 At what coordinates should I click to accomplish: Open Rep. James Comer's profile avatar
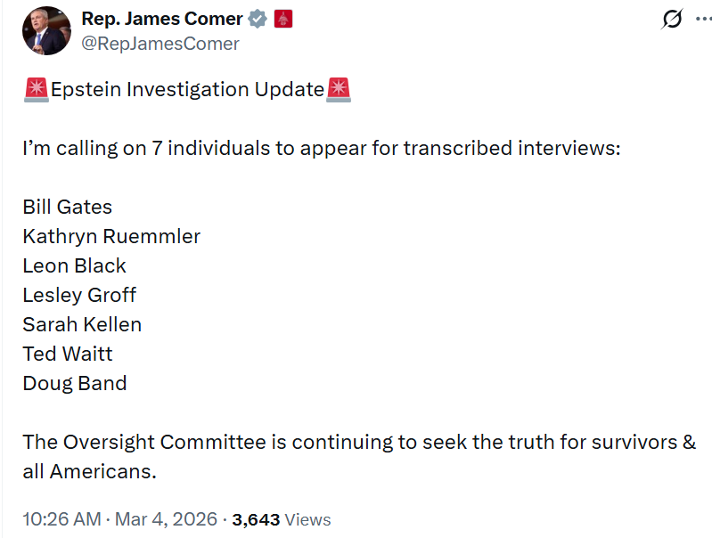pos(46,30)
